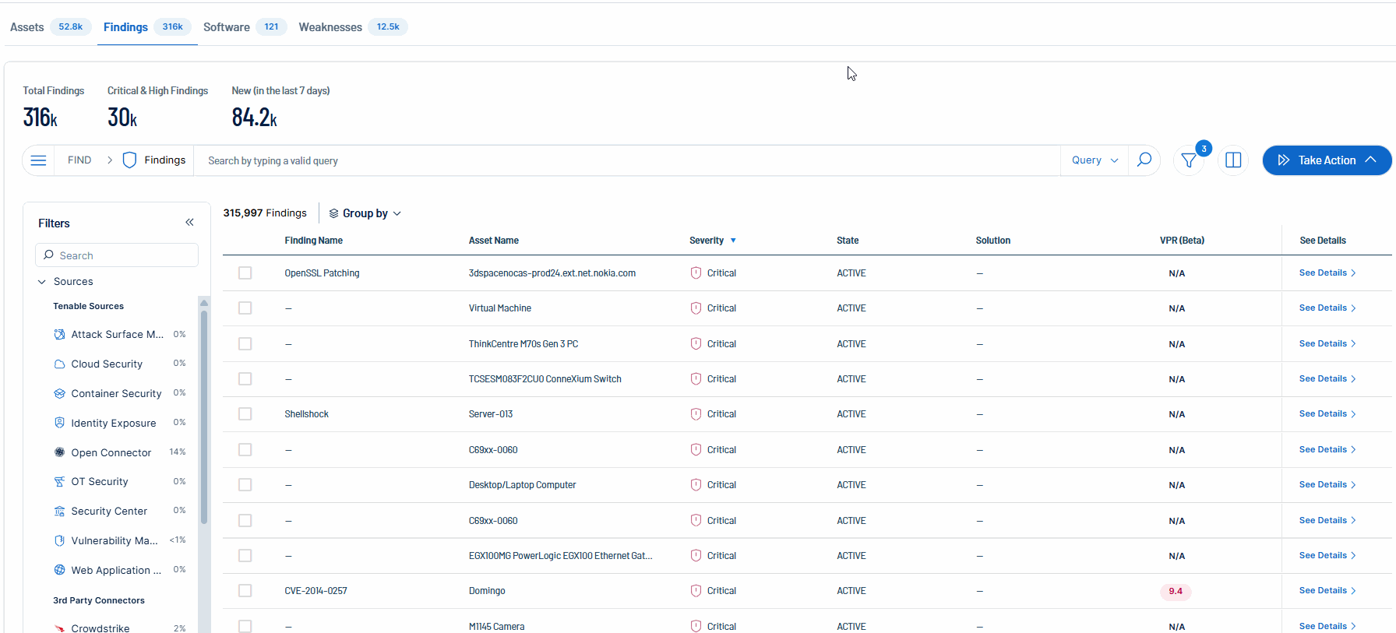Check the OpenSSL Patching row checkbox
Screen dimensions: 1396x633
(x=245, y=273)
